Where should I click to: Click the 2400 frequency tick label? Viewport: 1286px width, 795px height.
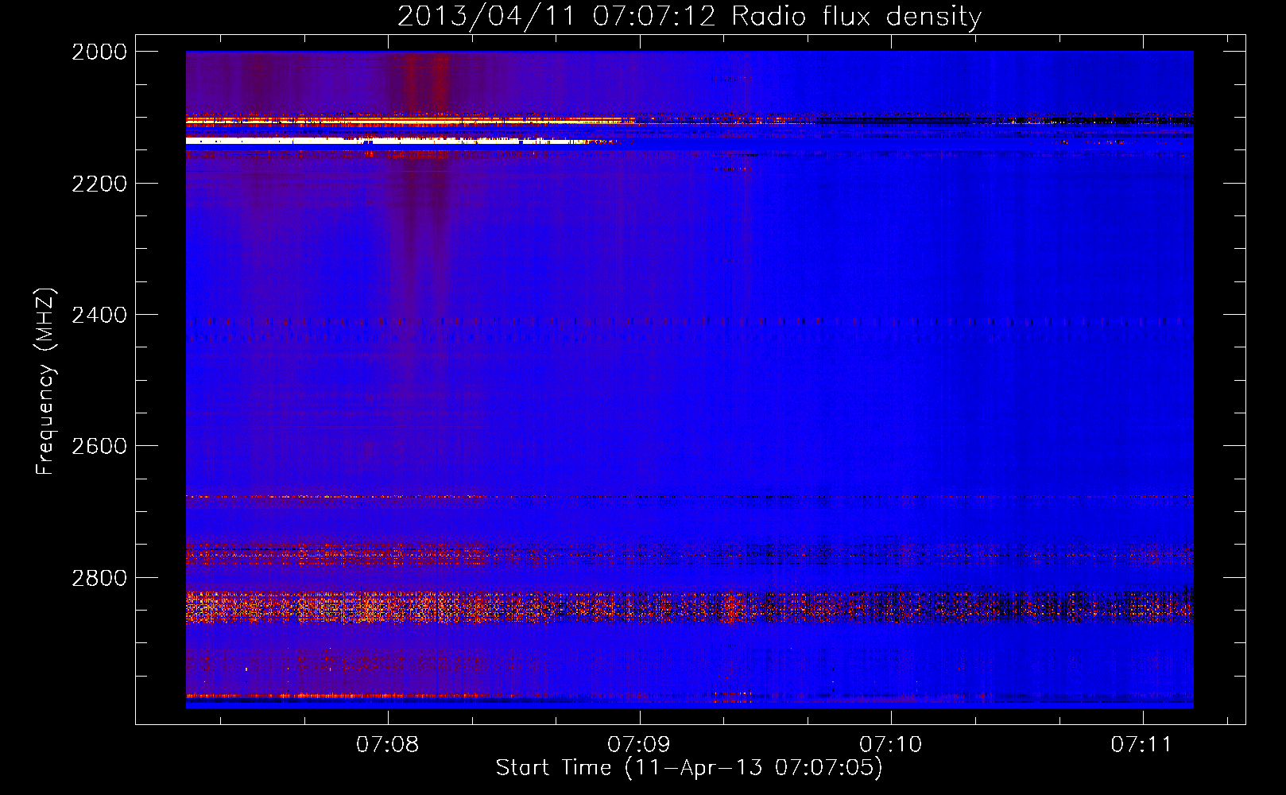click(99, 315)
